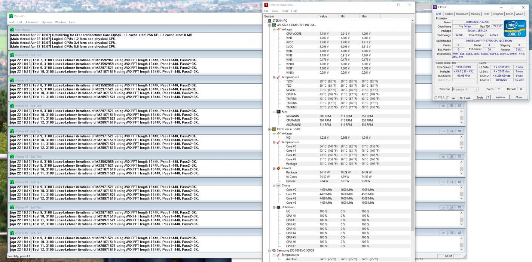Click the Main thread window icon
The image size is (532, 262).
coord(12,30)
